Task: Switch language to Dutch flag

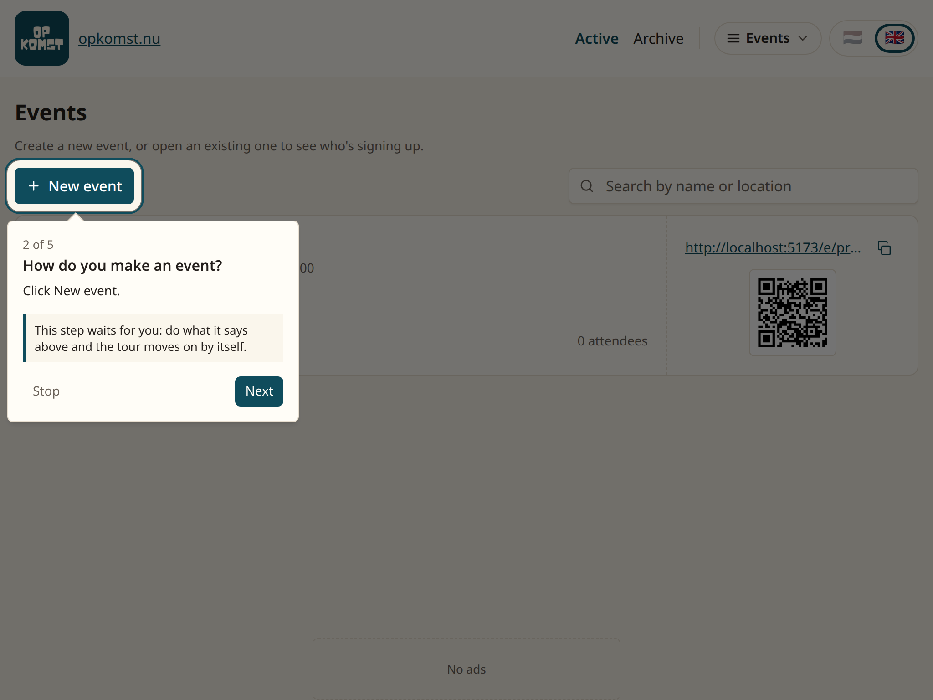Action: [853, 38]
